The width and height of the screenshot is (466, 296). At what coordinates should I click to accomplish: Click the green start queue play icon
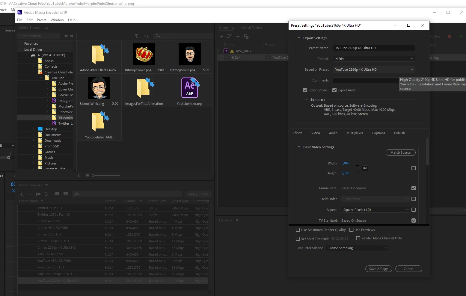[x=461, y=36]
